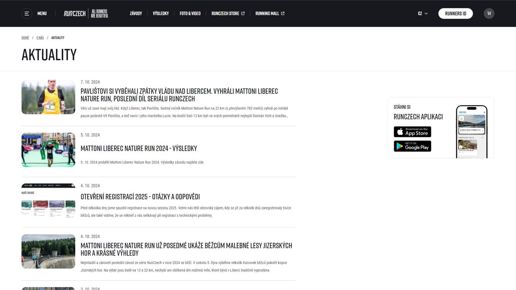Follow the DOMŮ breadcrumb link
This screenshot has width=516, height=290.
pos(25,38)
